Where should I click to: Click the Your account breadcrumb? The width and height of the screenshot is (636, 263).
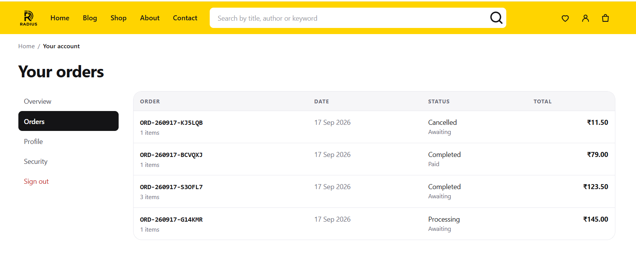[61, 46]
